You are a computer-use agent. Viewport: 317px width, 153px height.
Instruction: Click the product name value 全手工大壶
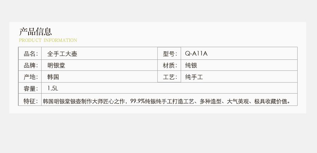tap(62, 54)
